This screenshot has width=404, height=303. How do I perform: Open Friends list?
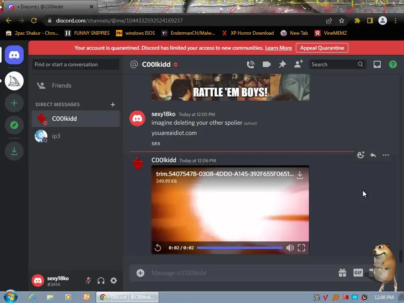[76, 86]
